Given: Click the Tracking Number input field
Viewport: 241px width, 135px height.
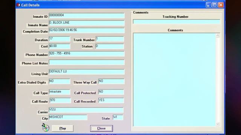Looking at the screenshot, I should pyautogui.click(x=177, y=22).
